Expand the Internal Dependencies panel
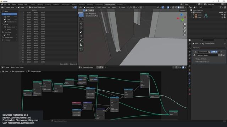The width and height of the screenshot is (227, 127). tap(203, 62)
